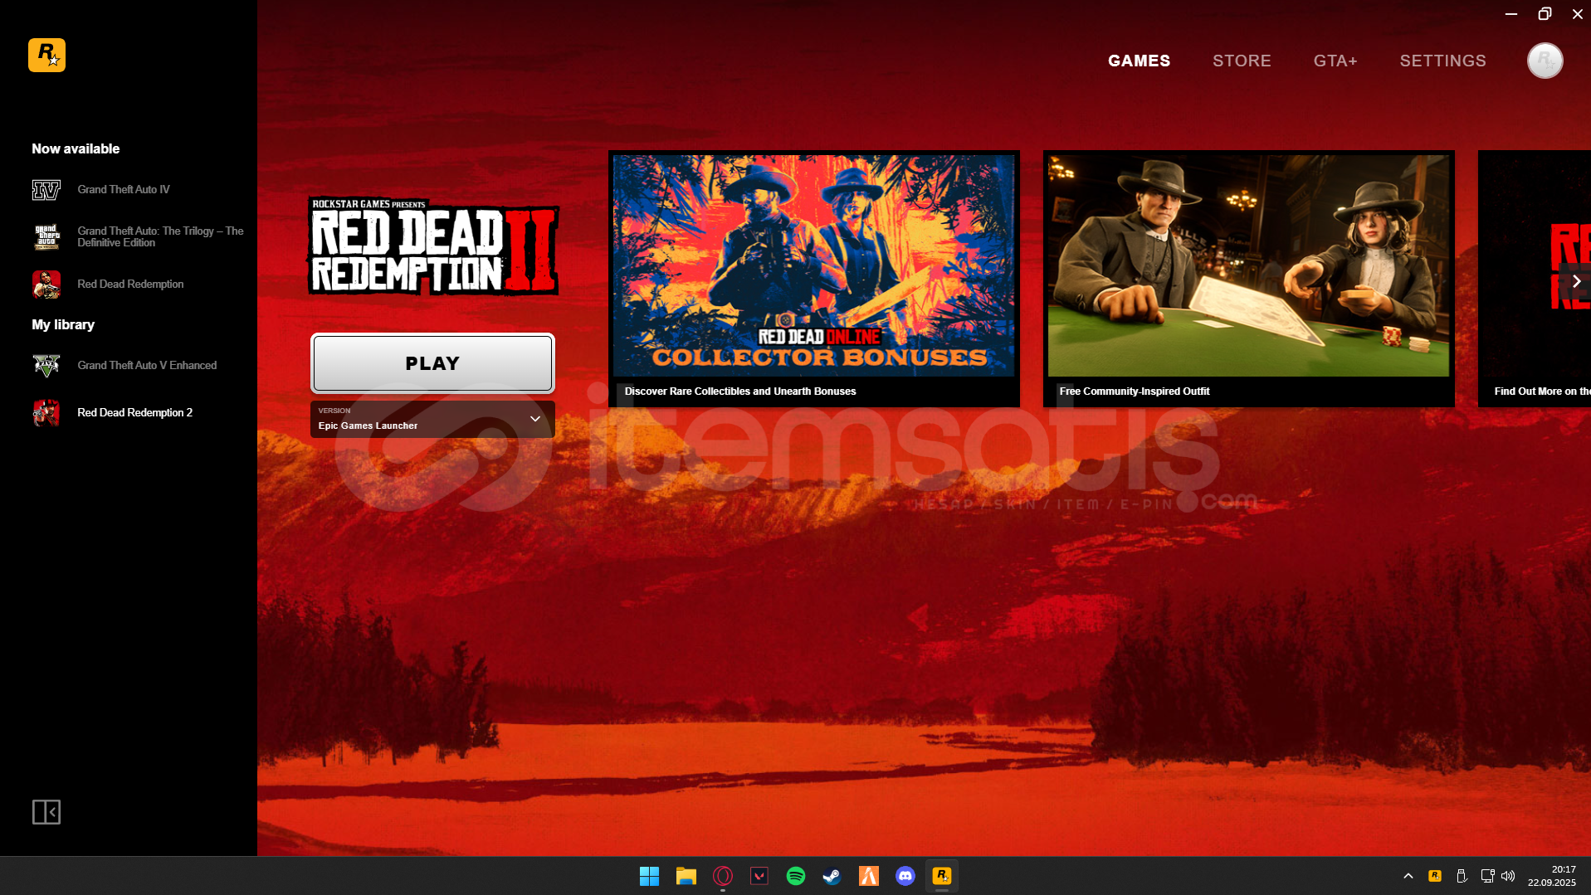The height and width of the screenshot is (895, 1591).
Task: Select Red Dead Redemption under Now available
Action: (130, 285)
